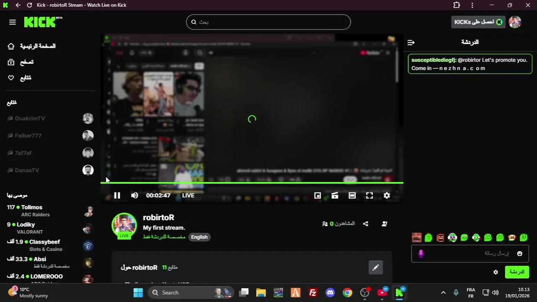Click the get KICKs button
The height and width of the screenshot is (302, 537).
478,22
